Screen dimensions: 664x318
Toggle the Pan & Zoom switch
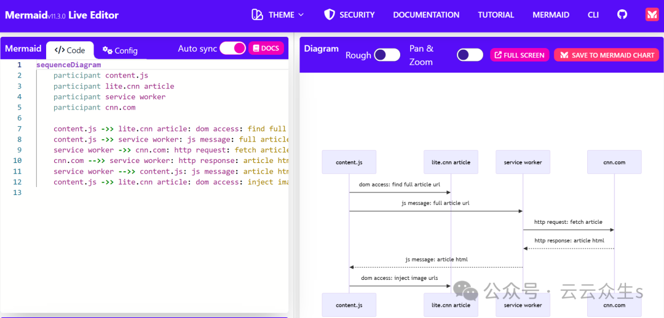click(470, 55)
